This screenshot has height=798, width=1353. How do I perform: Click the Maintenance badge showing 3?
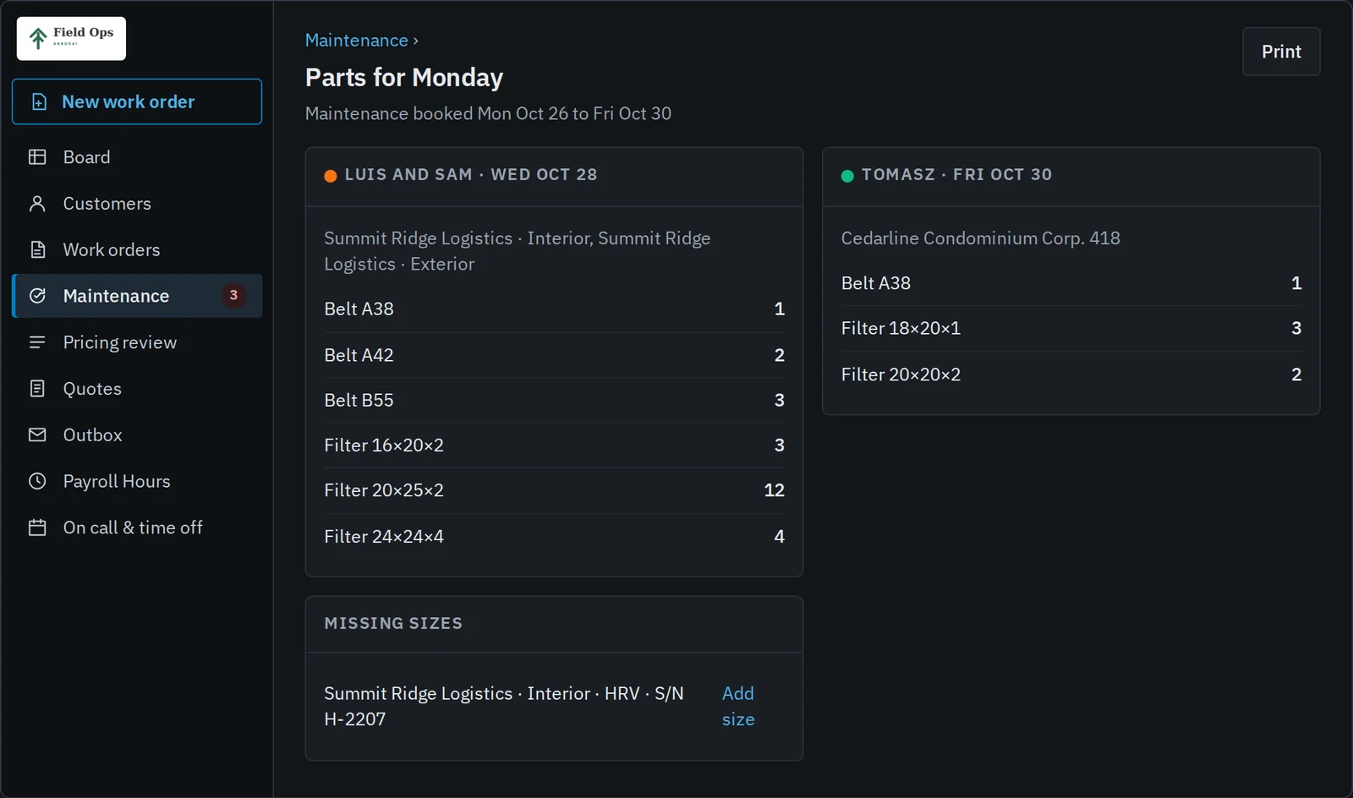pos(233,295)
